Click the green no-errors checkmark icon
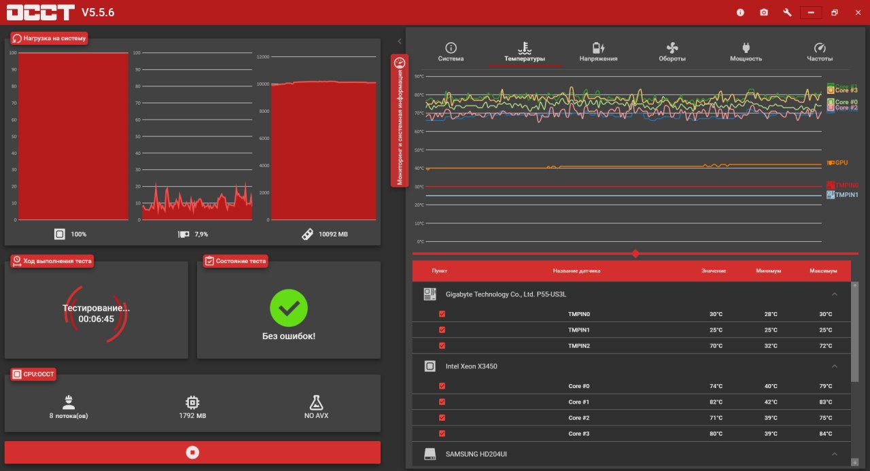 click(x=289, y=308)
